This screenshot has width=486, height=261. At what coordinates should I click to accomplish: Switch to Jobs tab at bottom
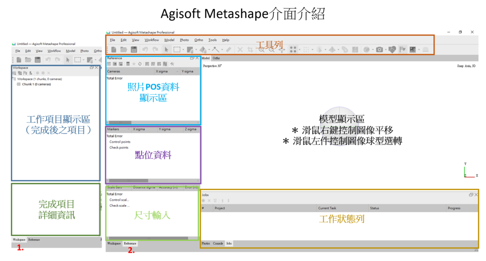coord(229,243)
